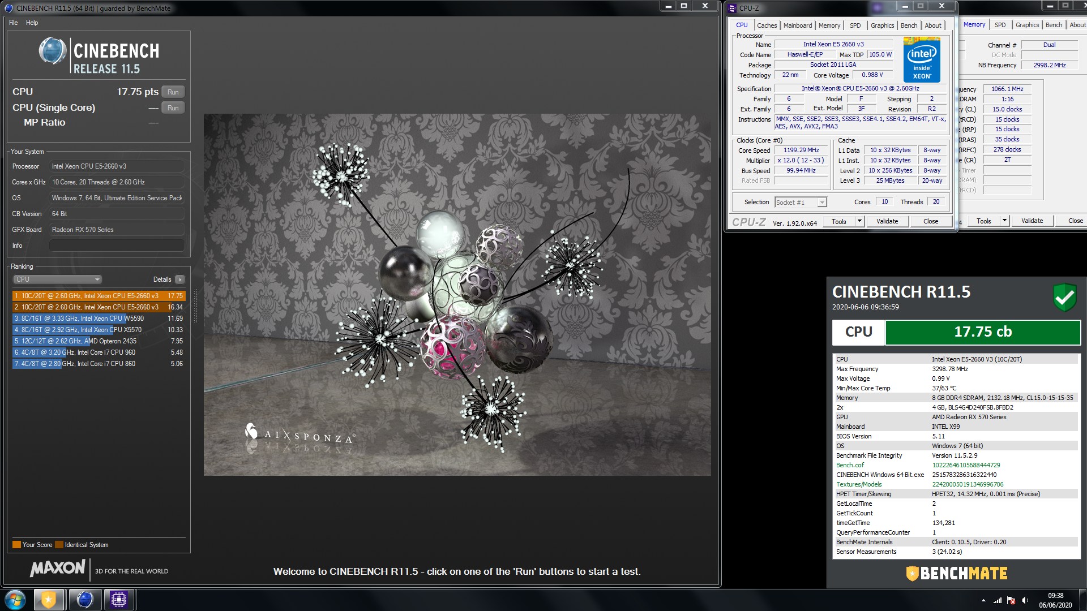Click Validate in the rear CPU-Z window
This screenshot has height=611, width=1087.
point(1032,221)
